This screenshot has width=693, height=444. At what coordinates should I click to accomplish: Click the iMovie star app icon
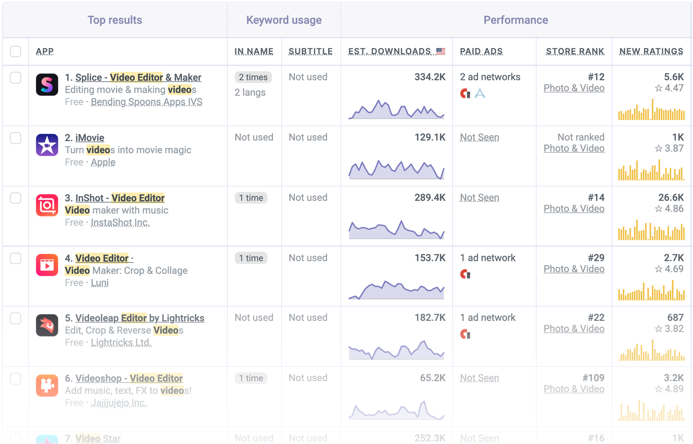coord(47,145)
